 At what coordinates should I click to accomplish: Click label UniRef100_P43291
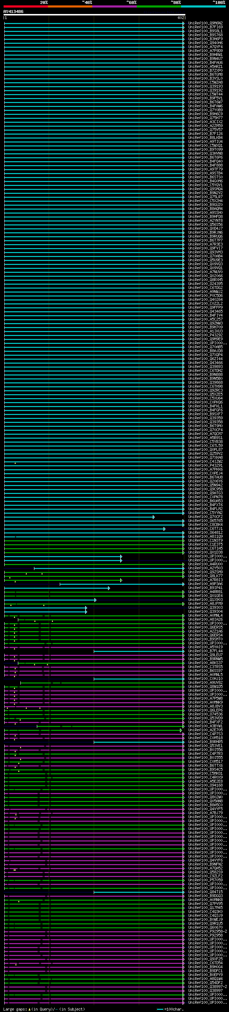click(205, 466)
